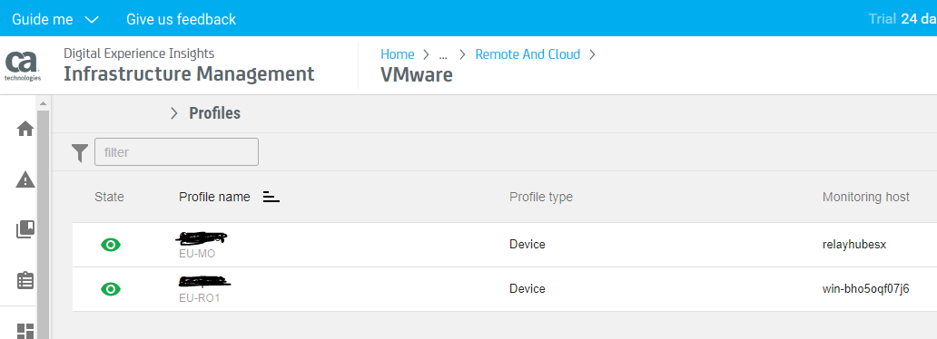Open the library books sidebar icon

point(25,229)
